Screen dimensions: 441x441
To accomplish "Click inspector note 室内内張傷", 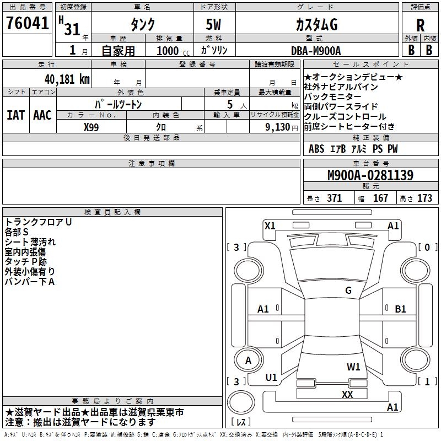I will tap(25, 252).
